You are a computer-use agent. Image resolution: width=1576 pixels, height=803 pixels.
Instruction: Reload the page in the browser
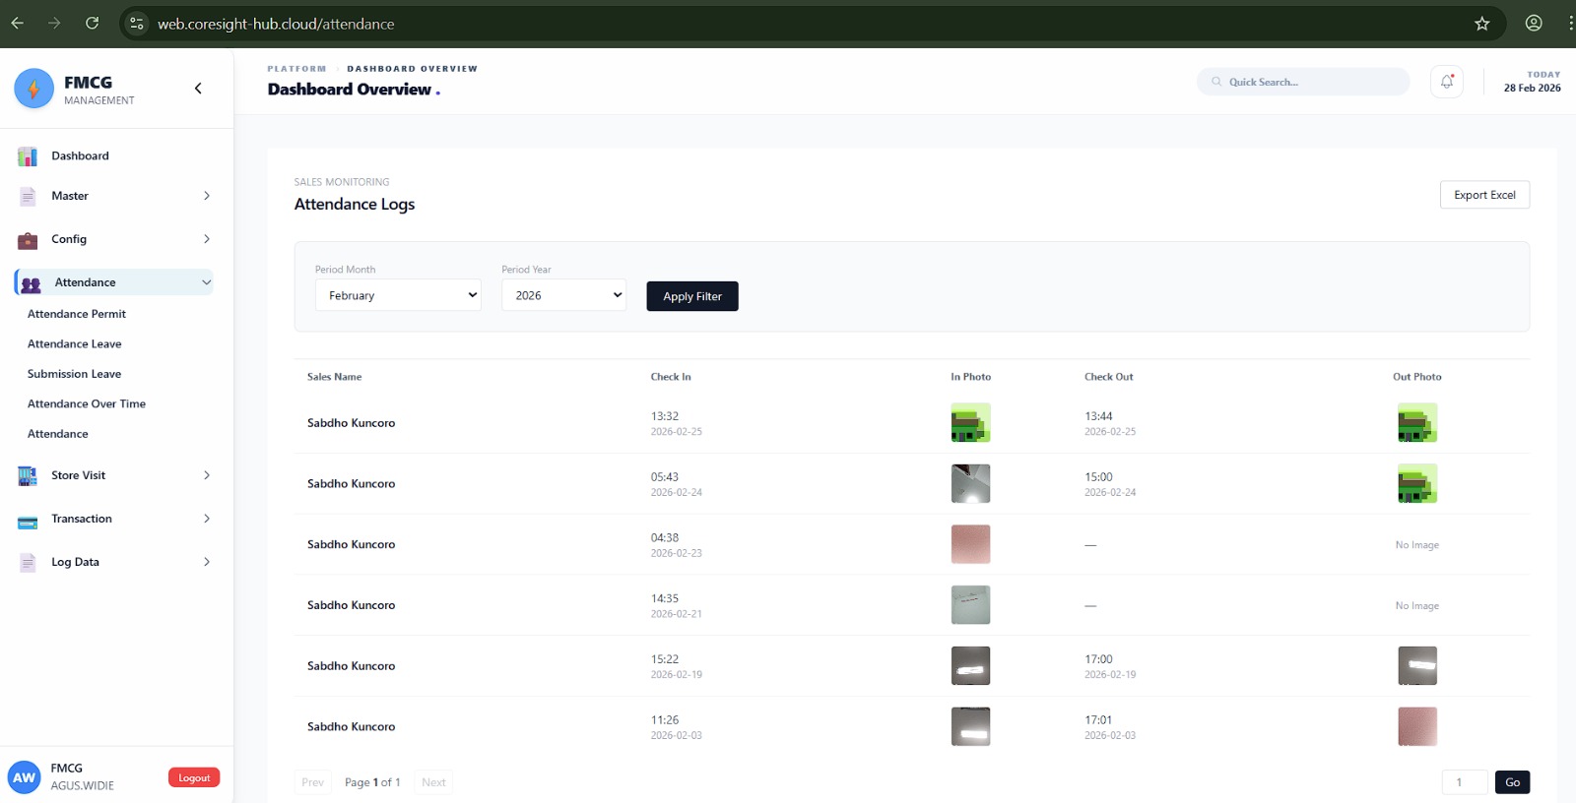click(92, 24)
